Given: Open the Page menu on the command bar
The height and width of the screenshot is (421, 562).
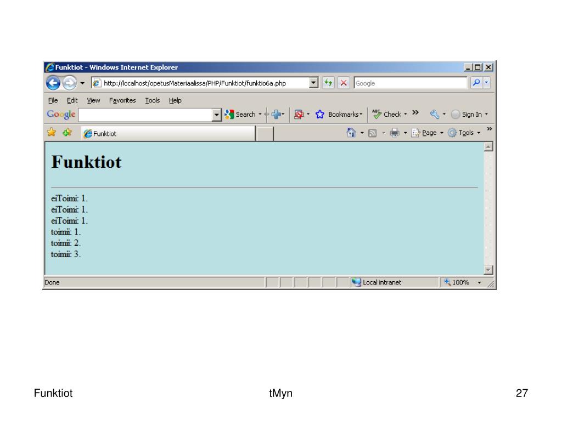Looking at the screenshot, I should pos(427,133).
